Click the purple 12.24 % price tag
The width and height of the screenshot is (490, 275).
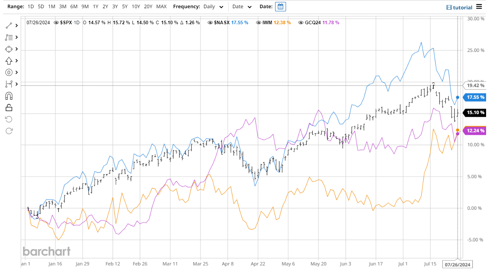point(474,131)
